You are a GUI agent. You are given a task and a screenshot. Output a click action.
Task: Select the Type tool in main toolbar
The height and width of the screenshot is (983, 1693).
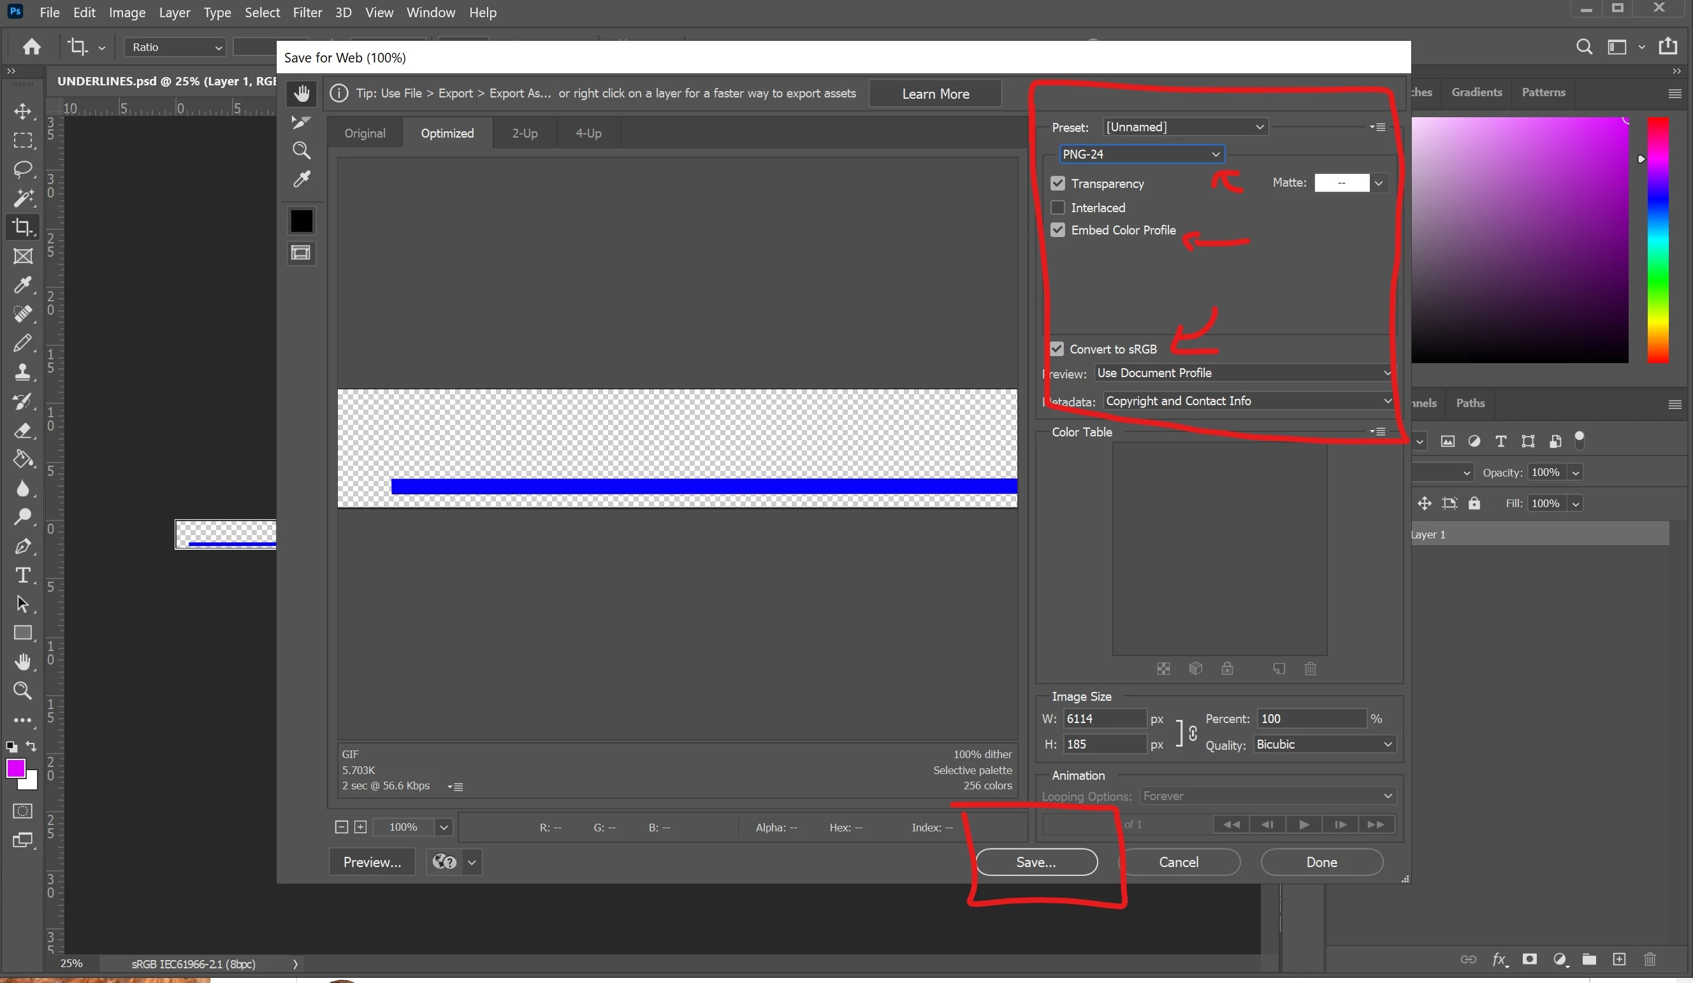[23, 575]
